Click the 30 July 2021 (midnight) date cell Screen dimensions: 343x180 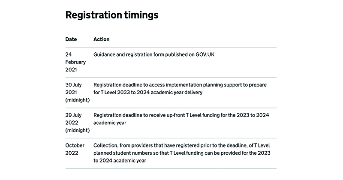coord(78,92)
